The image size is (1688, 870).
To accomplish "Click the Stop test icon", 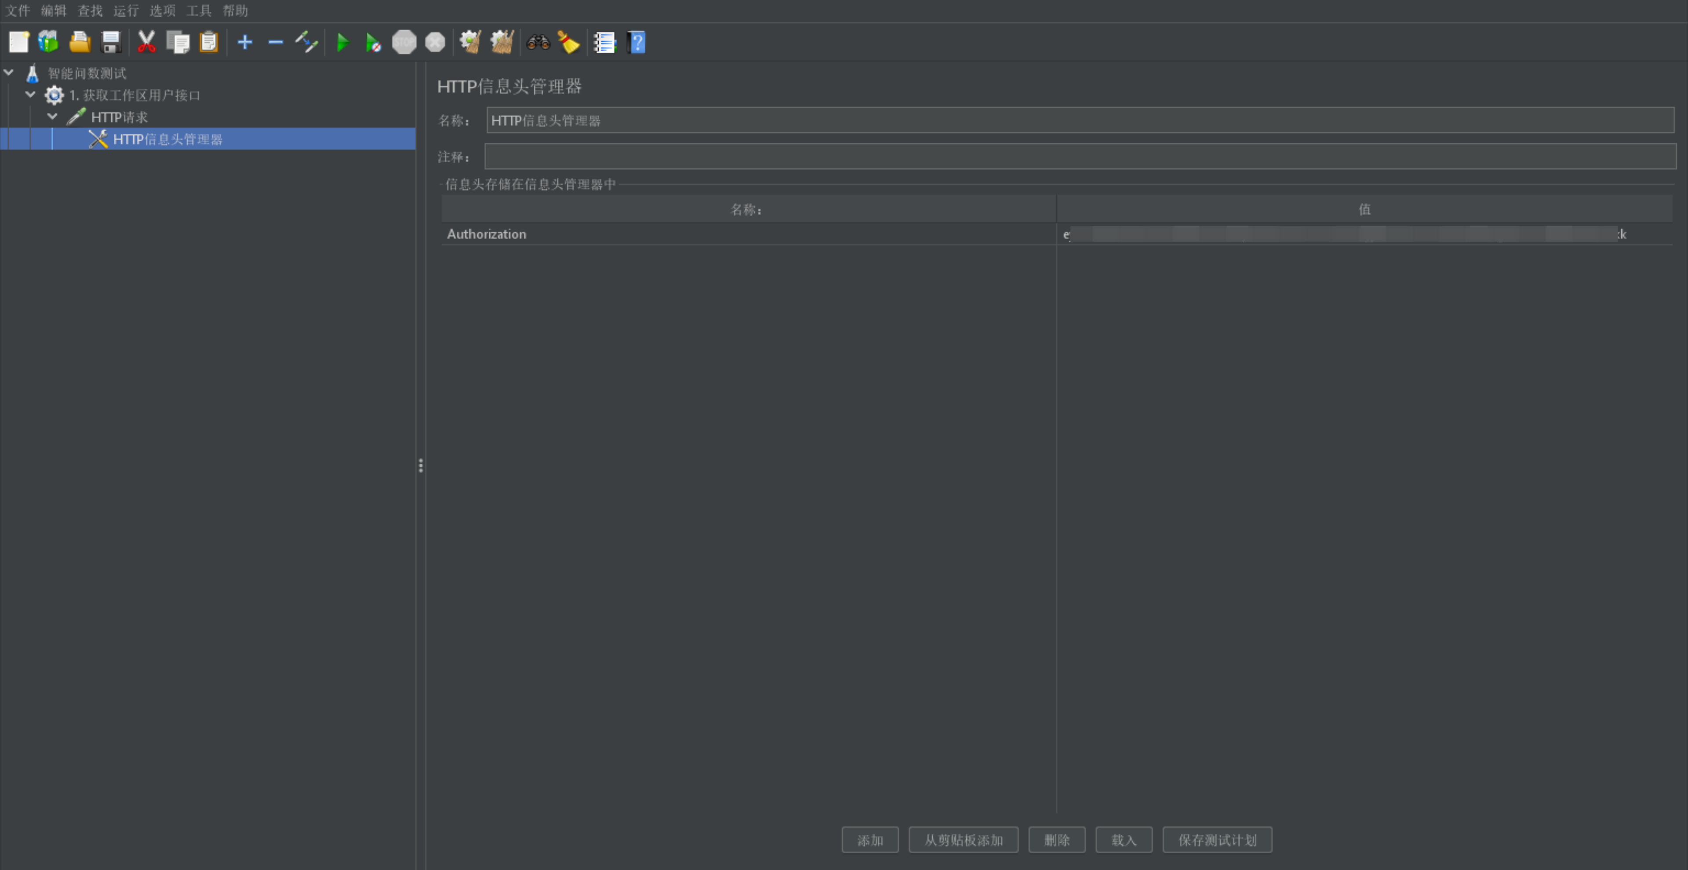I will [404, 43].
